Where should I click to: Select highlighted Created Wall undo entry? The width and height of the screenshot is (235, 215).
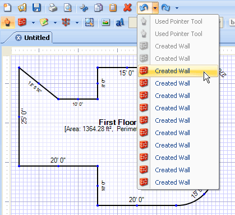(178, 71)
